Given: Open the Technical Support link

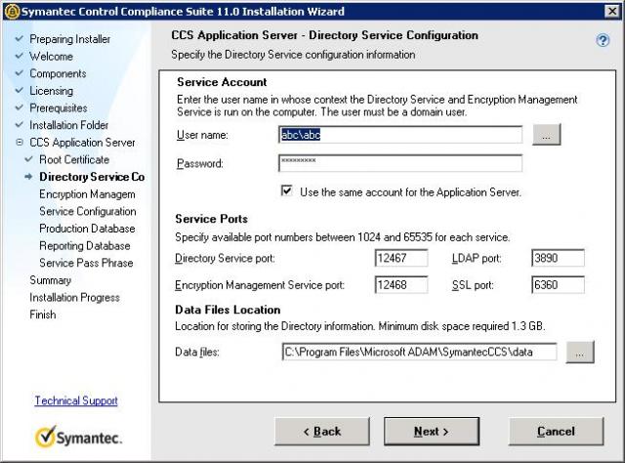Looking at the screenshot, I should [76, 400].
